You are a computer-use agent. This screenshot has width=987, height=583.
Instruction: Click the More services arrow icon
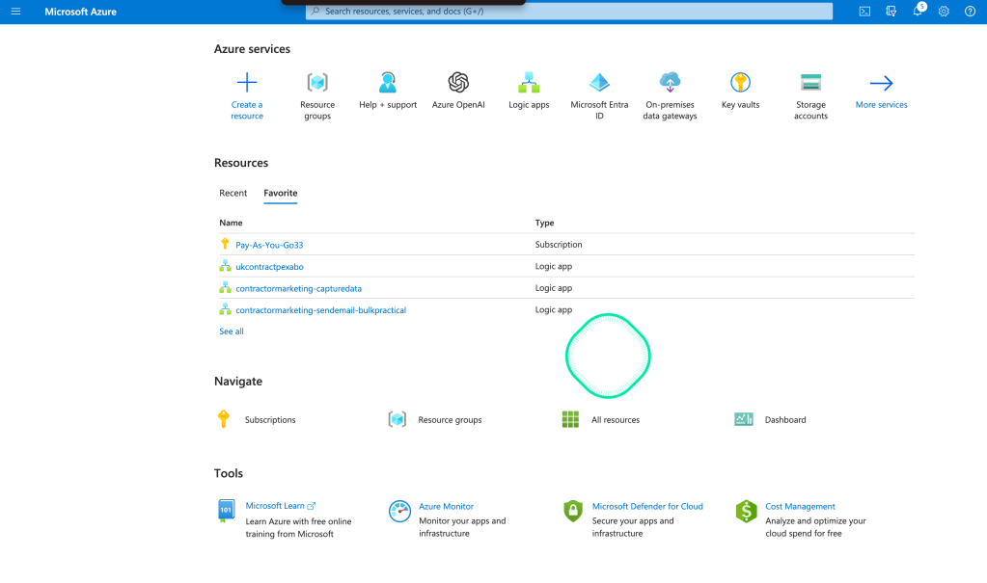[x=881, y=83]
